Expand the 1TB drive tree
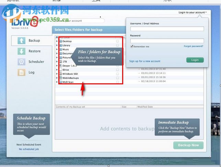This screenshot has height=167, width=221. (57, 61)
